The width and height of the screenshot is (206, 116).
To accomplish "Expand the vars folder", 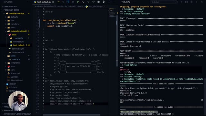I will (13, 70).
